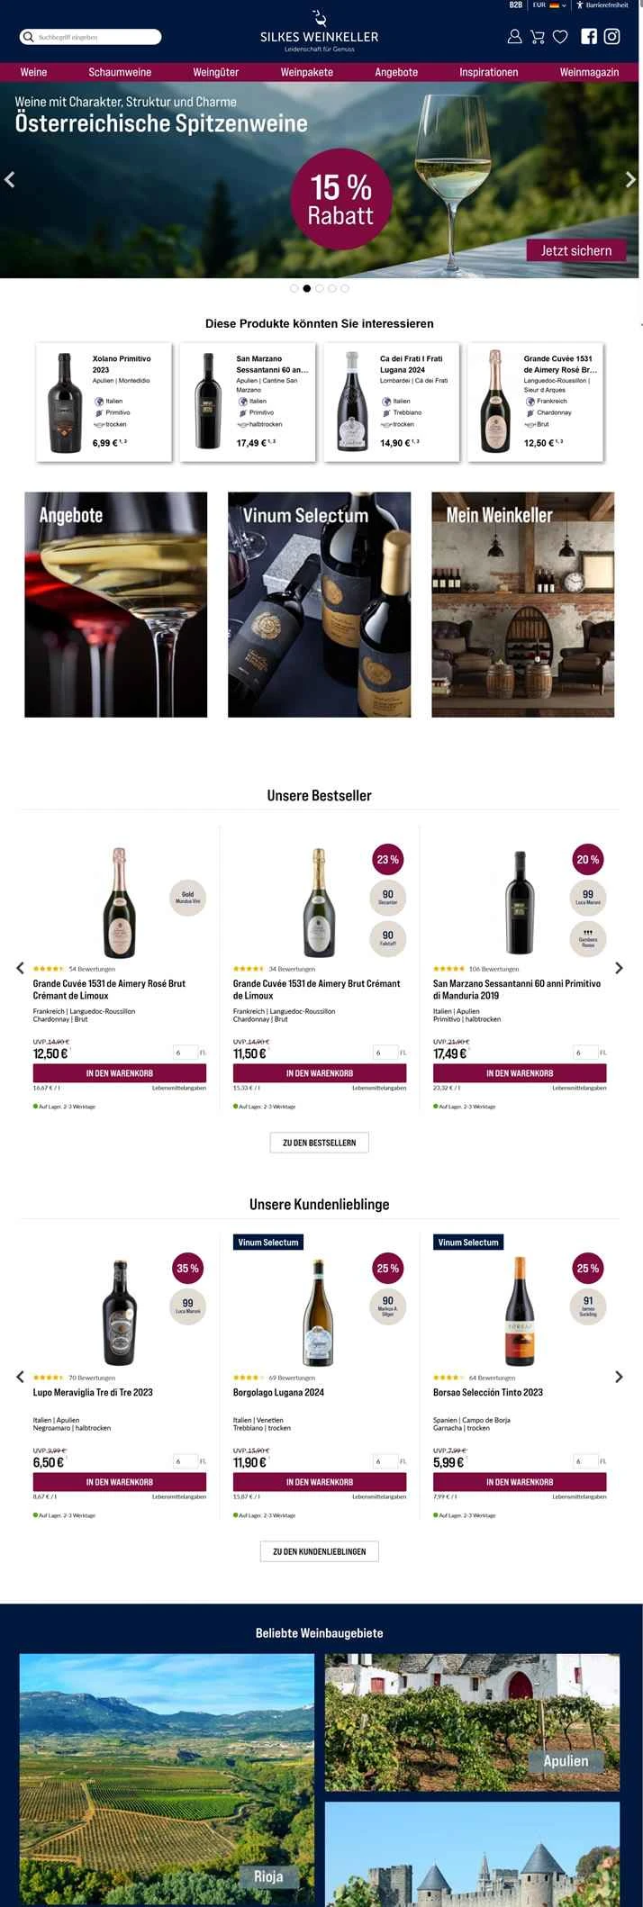The image size is (643, 1907).
Task: Visit the Facebook page icon
Action: pyautogui.click(x=589, y=37)
